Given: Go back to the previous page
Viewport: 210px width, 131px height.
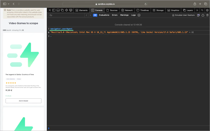Looking at the screenshot, I should coord(14,4).
